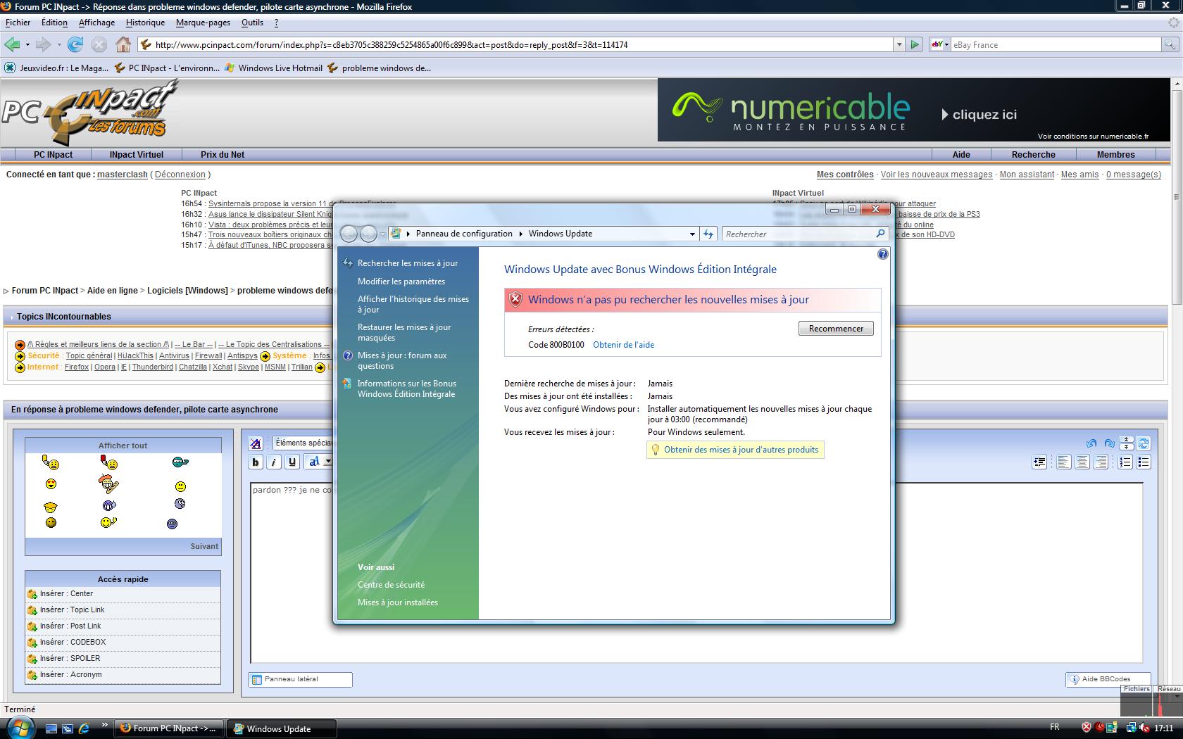Viewport: 1183px width, 739px height.
Task: Go to the Firefox home page icon
Action: pos(123,45)
